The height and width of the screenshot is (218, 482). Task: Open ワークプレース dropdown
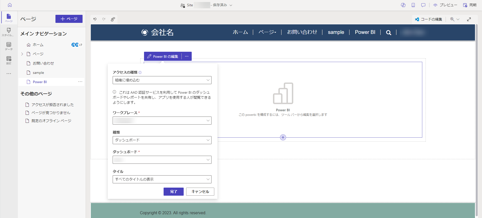tap(162, 121)
